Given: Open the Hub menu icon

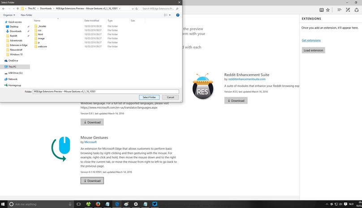Looking at the screenshot, I should [339, 10].
